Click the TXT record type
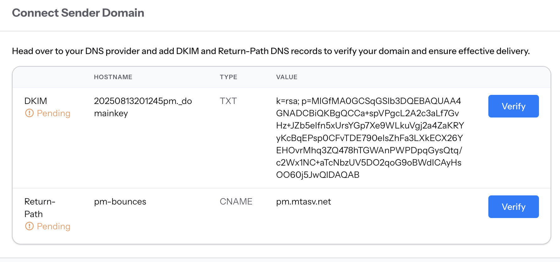The width and height of the screenshot is (560, 262). (228, 101)
